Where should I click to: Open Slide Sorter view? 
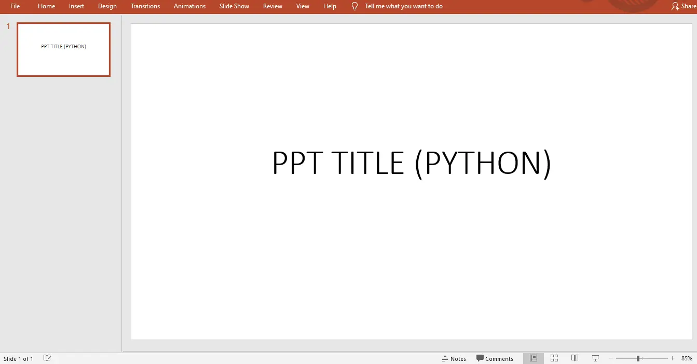coord(554,358)
